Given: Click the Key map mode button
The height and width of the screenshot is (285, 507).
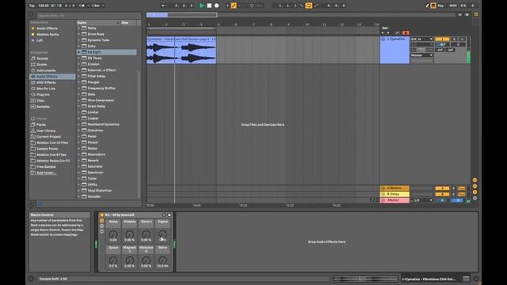Looking at the screenshot, I should click(440, 6).
